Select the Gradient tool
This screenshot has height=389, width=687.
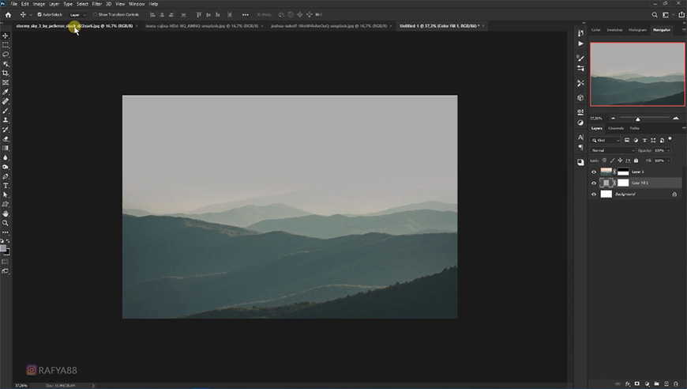coord(6,148)
